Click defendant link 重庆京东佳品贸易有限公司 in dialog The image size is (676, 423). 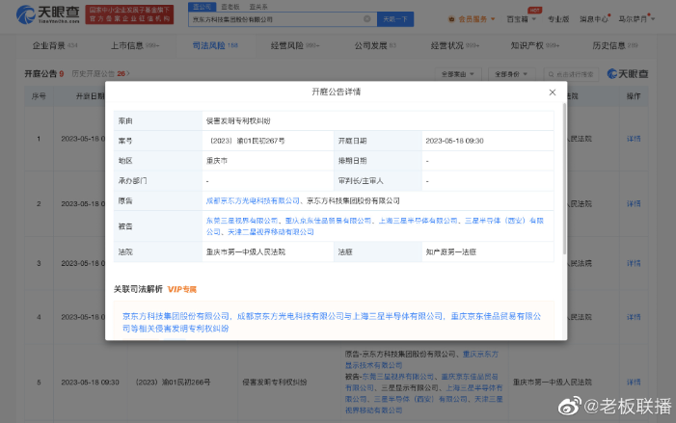click(328, 221)
